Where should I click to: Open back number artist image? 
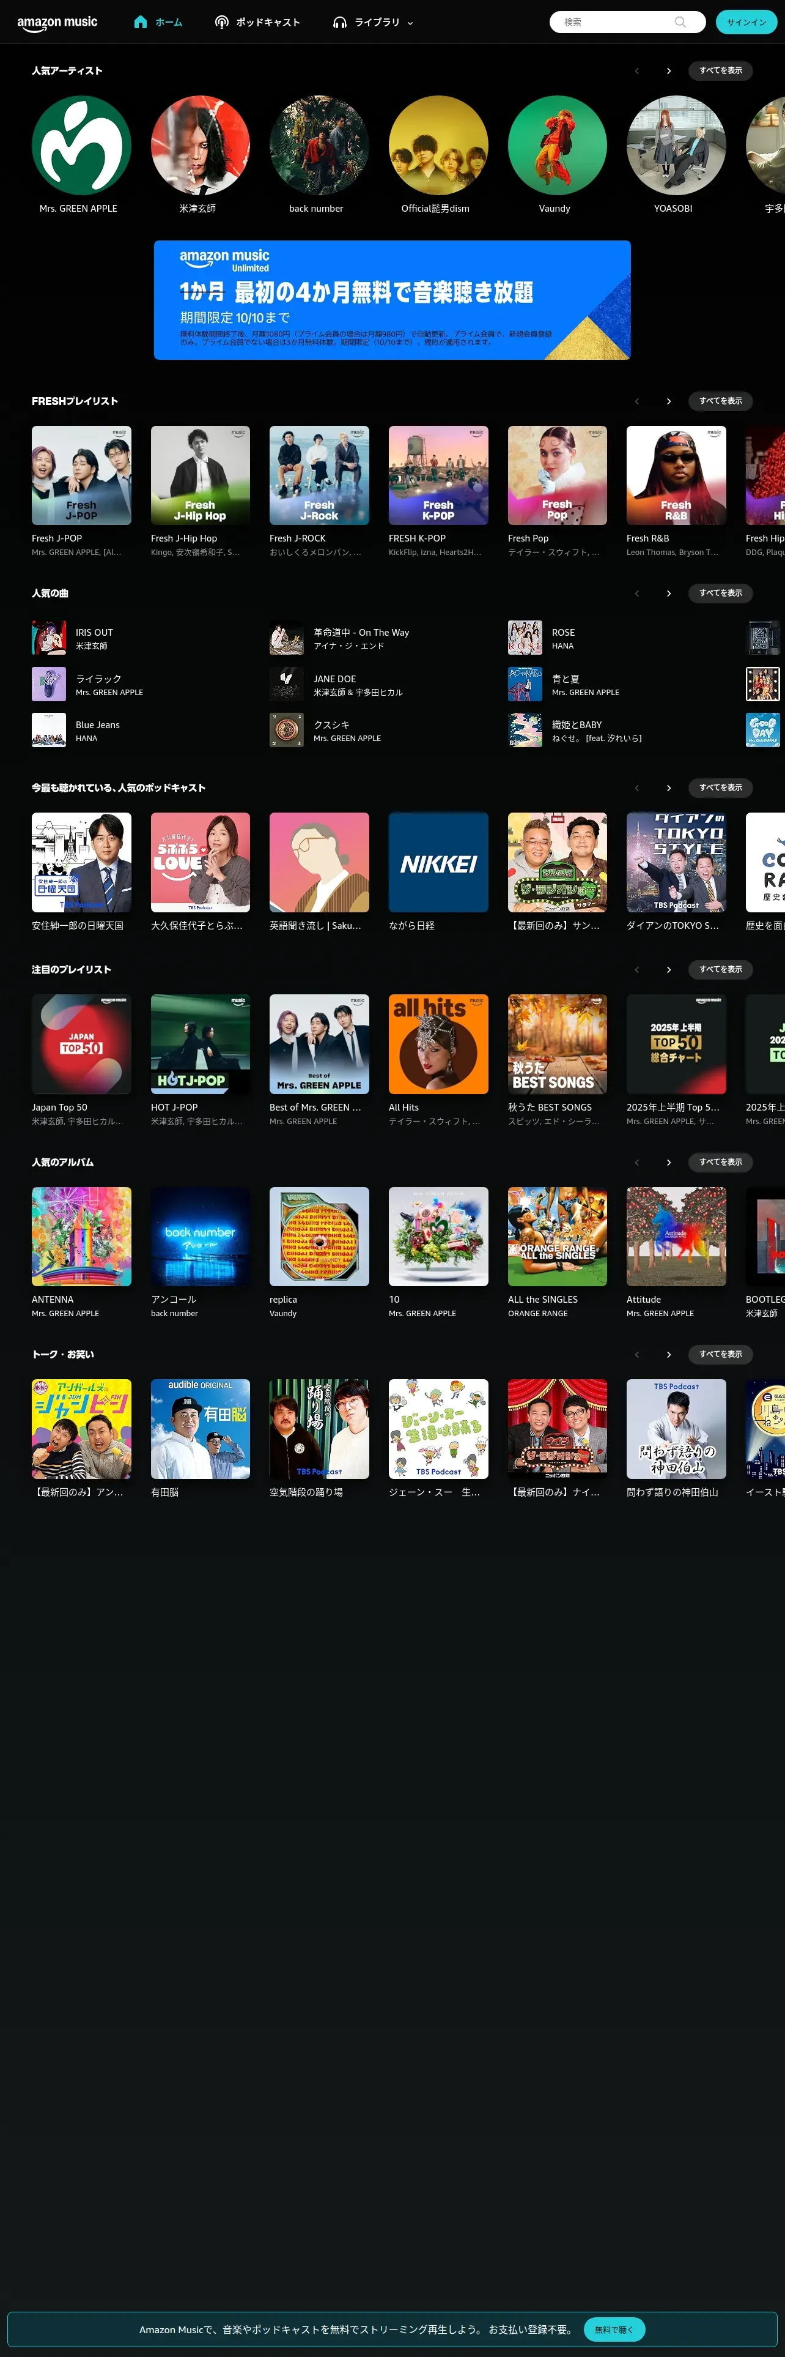coord(319,146)
